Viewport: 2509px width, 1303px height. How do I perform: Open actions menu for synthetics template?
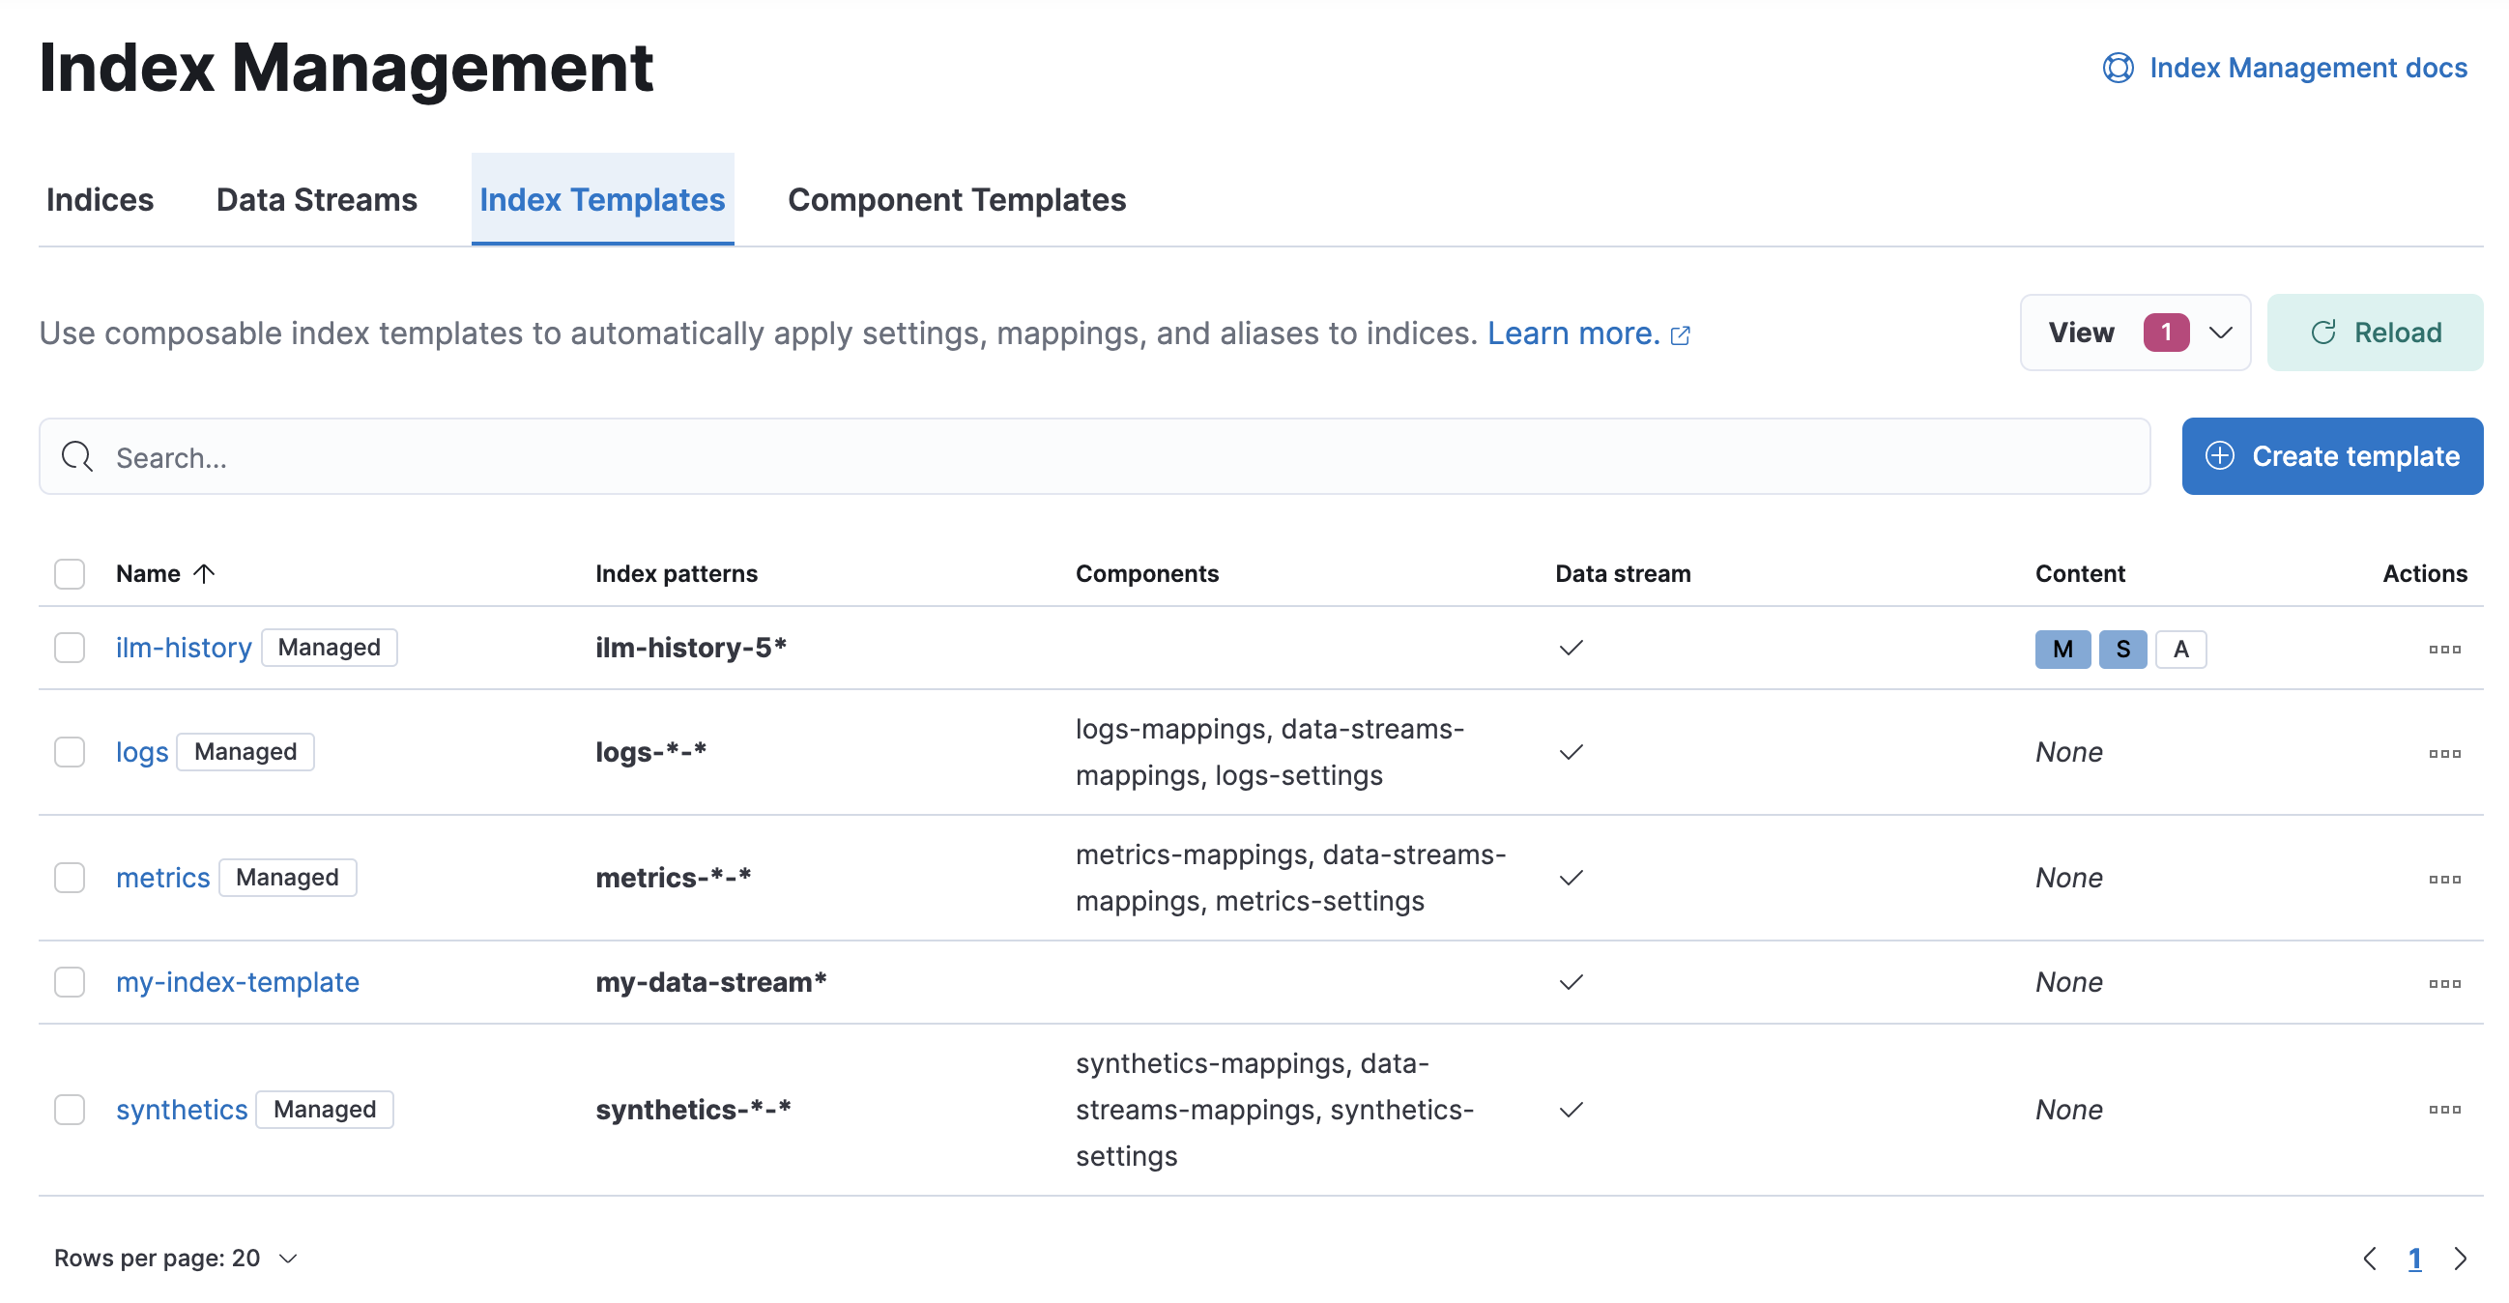pos(2444,1110)
